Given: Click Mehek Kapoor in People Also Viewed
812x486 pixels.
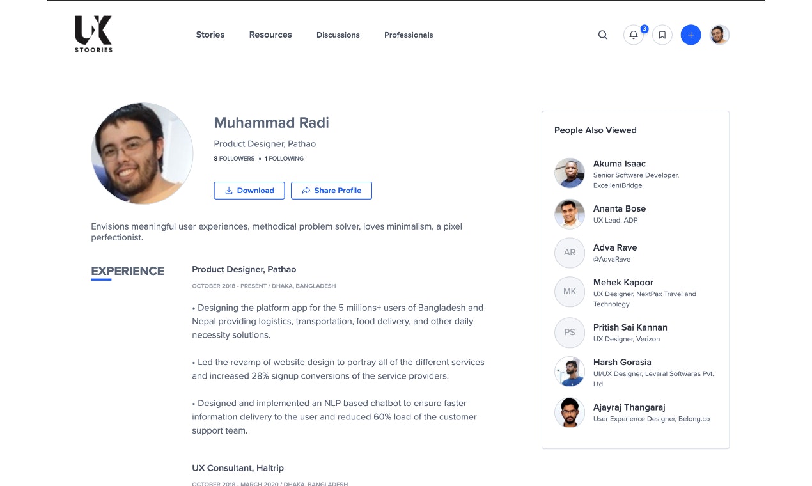Looking at the screenshot, I should coord(623,282).
